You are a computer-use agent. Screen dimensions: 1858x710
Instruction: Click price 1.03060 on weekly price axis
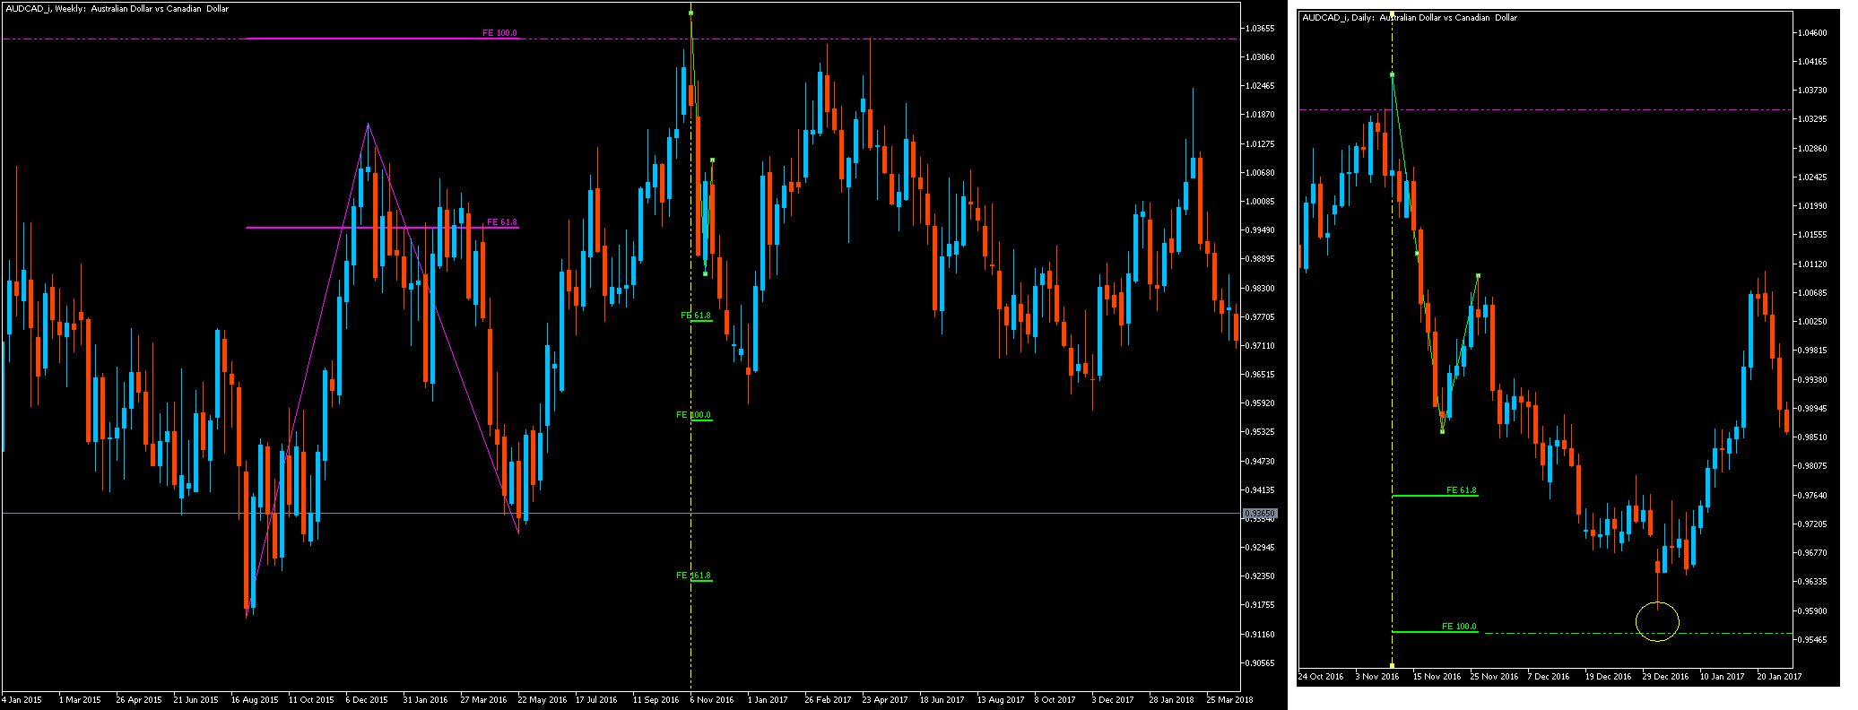coord(1260,57)
